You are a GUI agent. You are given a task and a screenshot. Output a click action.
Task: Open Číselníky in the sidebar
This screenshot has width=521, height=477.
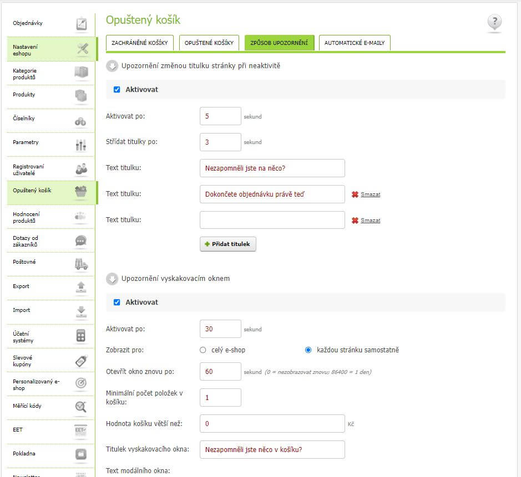[24, 119]
